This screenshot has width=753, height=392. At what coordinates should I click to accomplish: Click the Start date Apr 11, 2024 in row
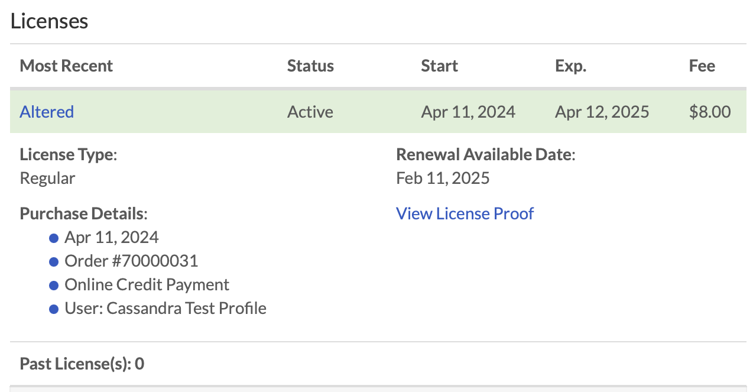[468, 112]
